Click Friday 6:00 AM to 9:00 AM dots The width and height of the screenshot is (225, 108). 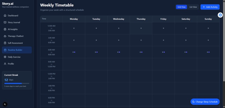163,52
